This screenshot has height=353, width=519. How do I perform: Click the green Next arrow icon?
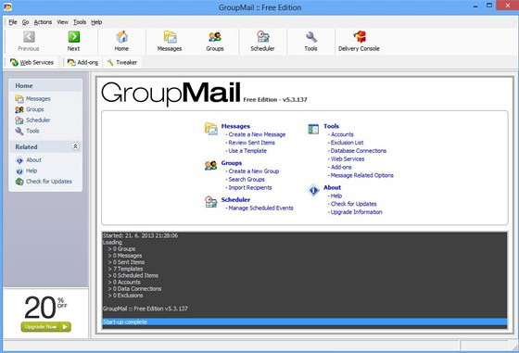pos(74,37)
